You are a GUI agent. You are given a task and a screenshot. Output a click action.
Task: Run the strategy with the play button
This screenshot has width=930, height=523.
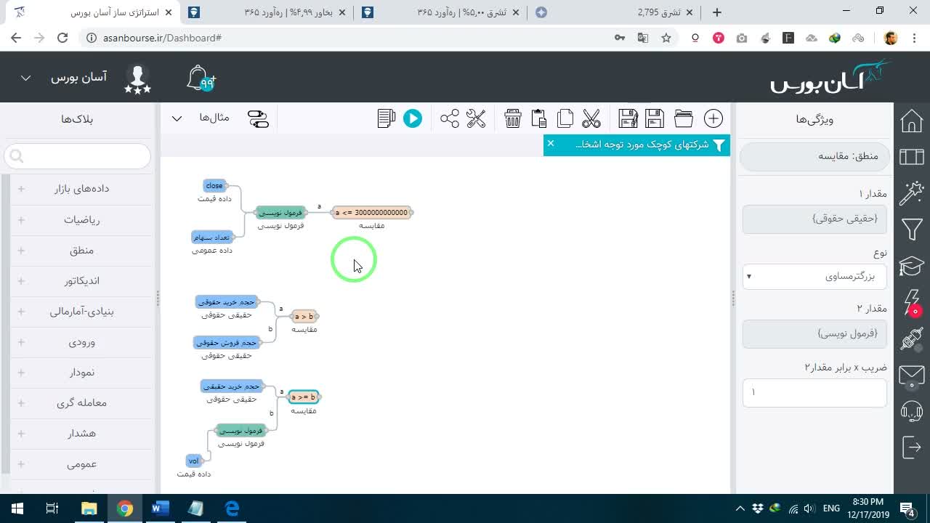click(412, 118)
